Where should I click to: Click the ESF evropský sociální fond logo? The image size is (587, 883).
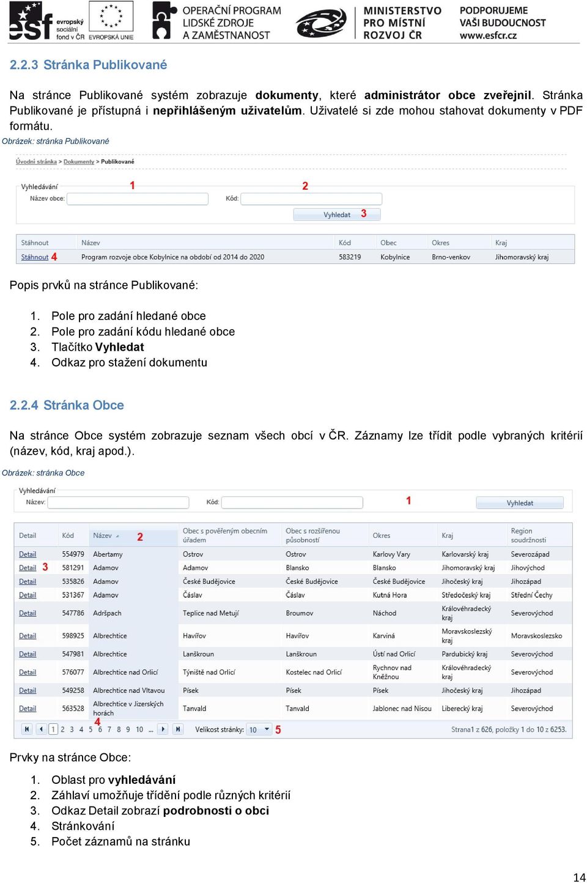pos(46,21)
